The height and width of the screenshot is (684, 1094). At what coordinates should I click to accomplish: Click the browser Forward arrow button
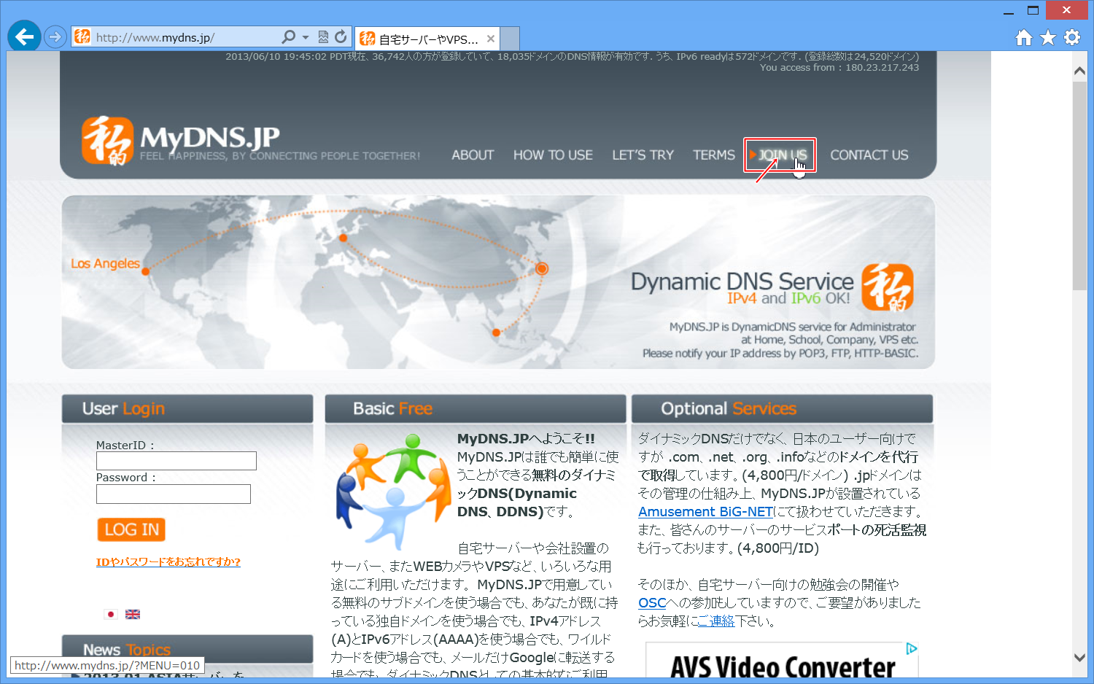point(55,36)
